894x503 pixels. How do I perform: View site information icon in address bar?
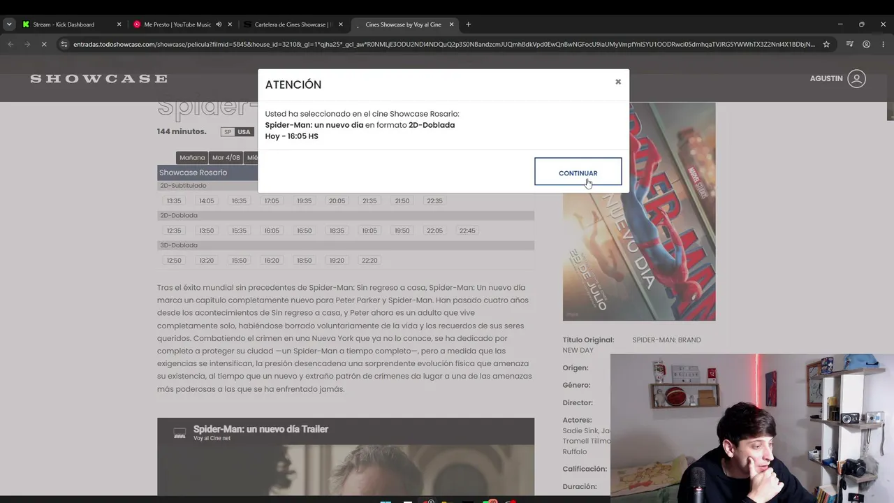pyautogui.click(x=64, y=44)
